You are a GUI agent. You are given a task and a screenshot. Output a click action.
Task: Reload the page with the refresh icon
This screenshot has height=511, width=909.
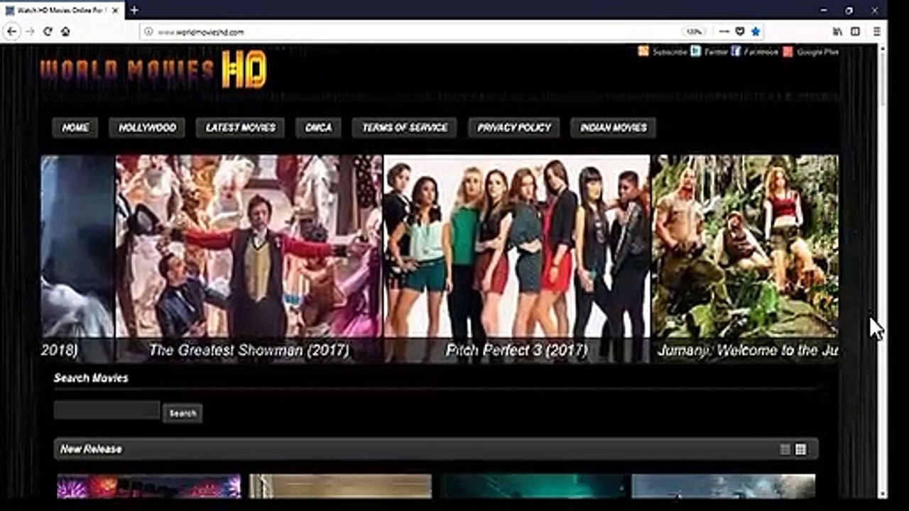click(x=48, y=31)
